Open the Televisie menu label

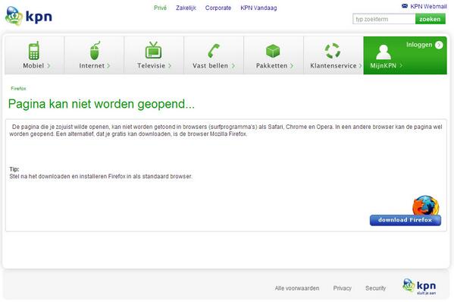pos(151,66)
